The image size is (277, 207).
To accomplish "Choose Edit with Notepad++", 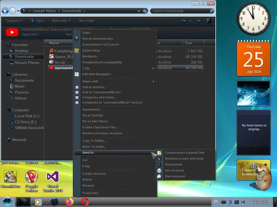I will coord(97,74).
